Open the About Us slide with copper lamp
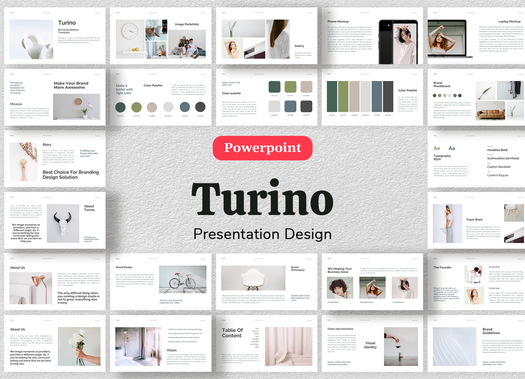The width and height of the screenshot is (525, 379). coord(55,281)
